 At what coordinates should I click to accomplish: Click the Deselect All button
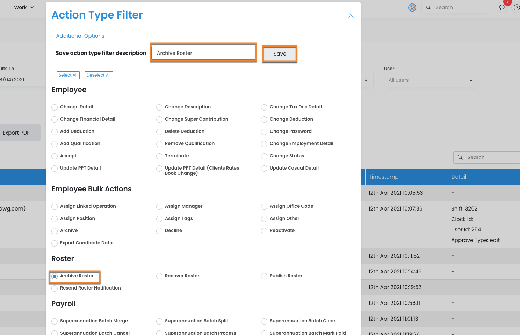click(99, 75)
